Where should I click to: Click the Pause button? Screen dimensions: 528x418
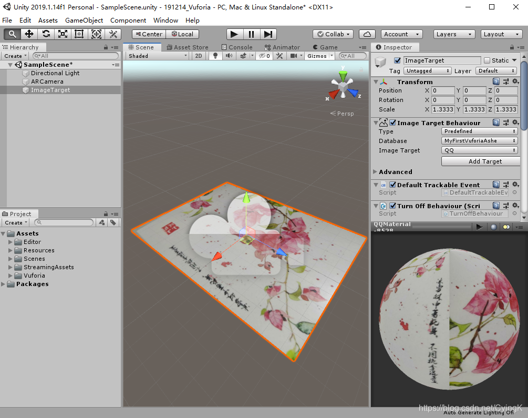[x=251, y=34]
